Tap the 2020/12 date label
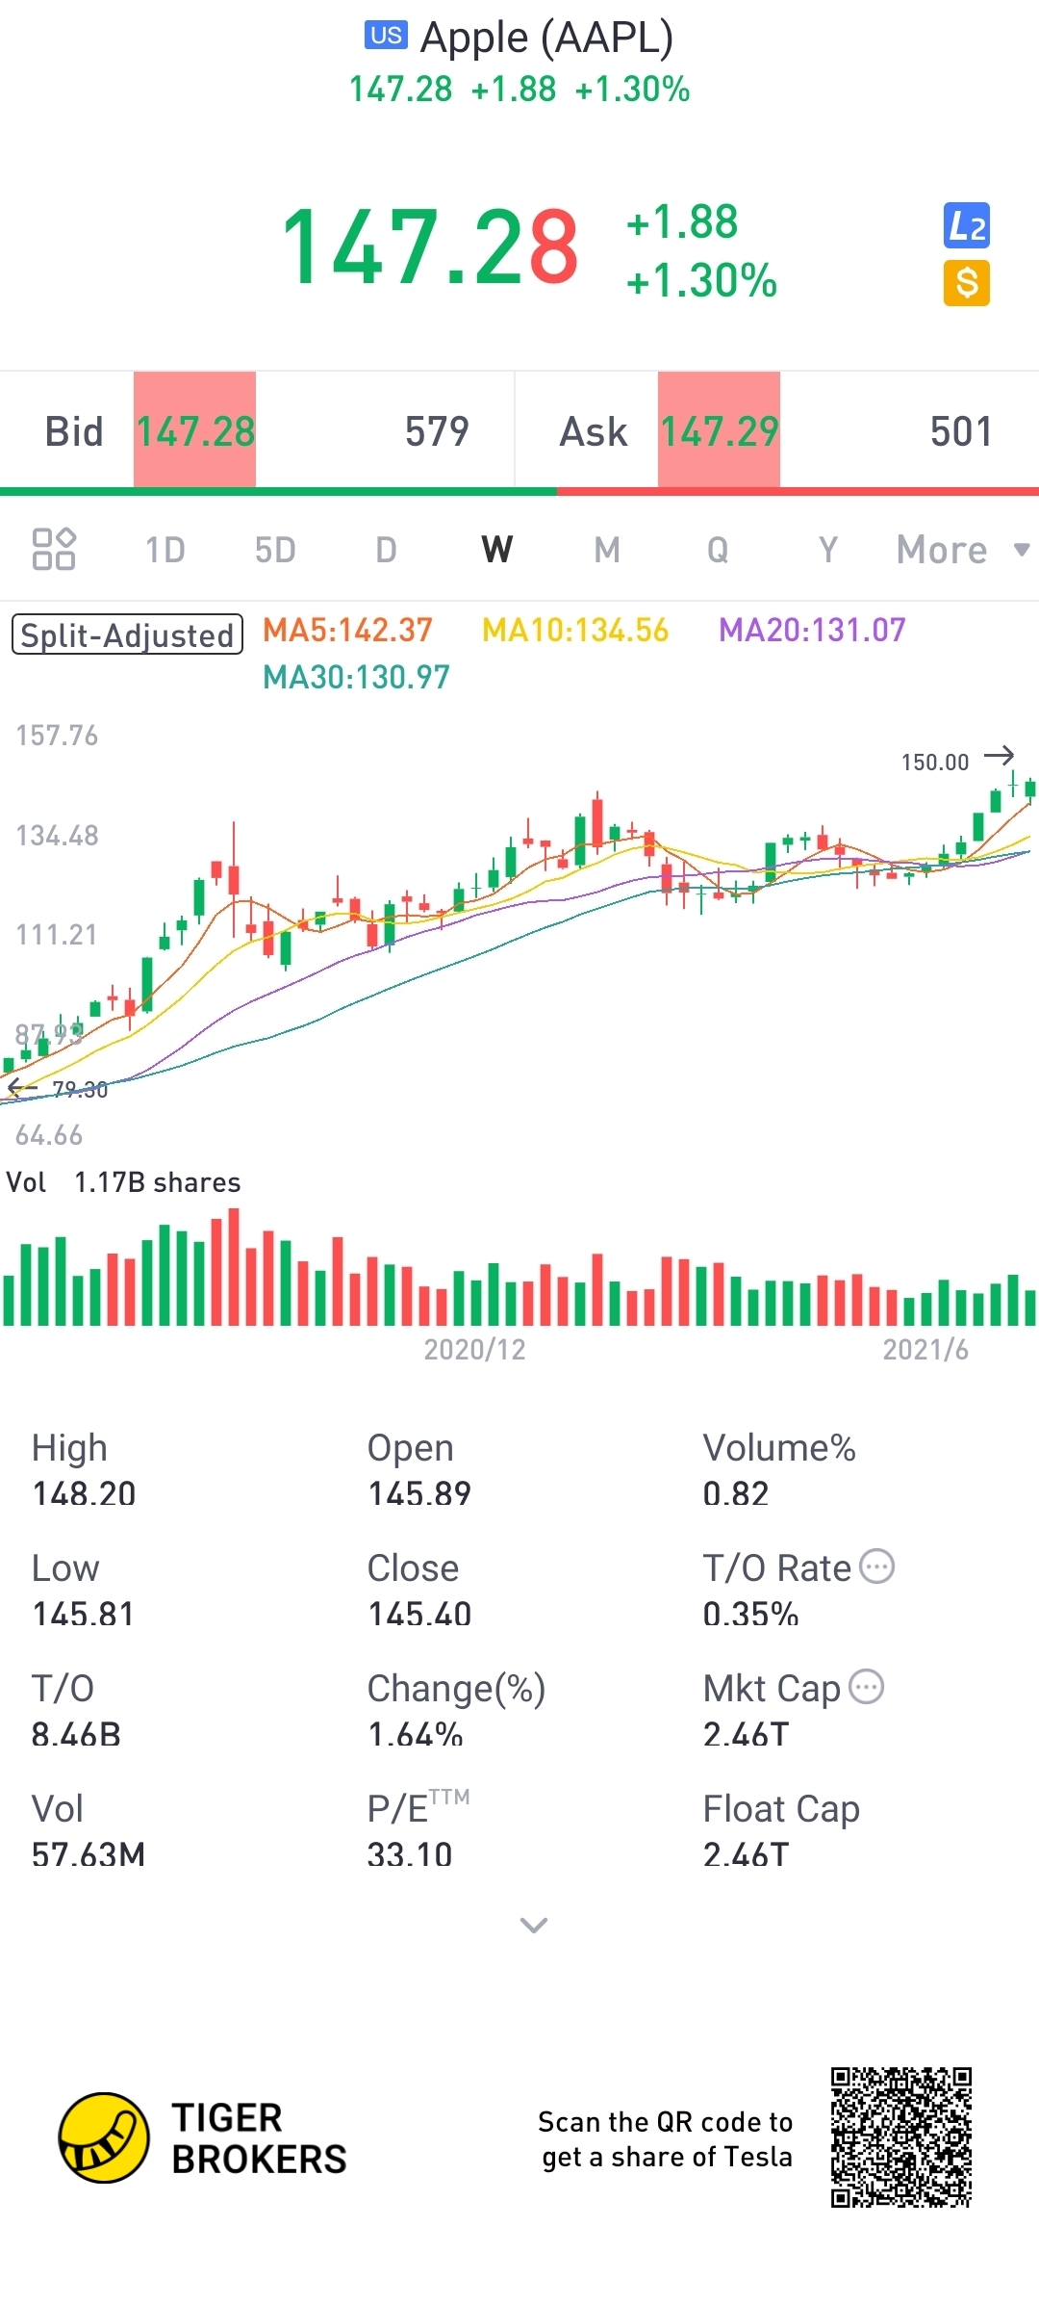The height and width of the screenshot is (2304, 1039). [475, 1349]
